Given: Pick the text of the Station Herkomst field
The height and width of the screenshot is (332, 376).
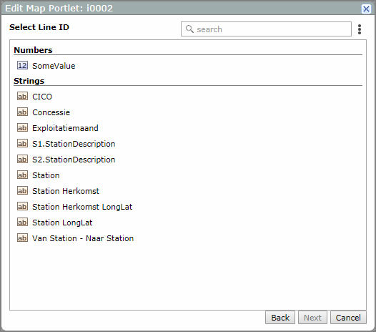Looking at the screenshot, I should pyautogui.click(x=66, y=191).
